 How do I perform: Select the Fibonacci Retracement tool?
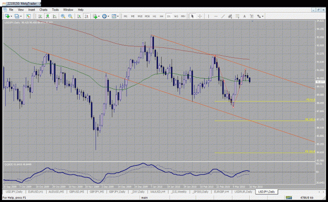237,16
